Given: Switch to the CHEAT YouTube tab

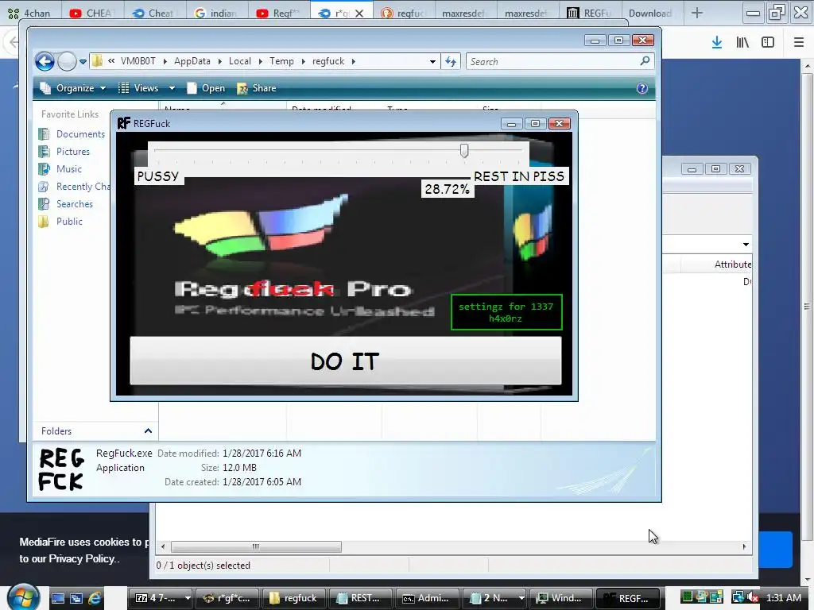Looking at the screenshot, I should [92, 13].
